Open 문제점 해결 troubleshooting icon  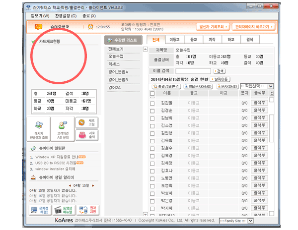point(38,210)
